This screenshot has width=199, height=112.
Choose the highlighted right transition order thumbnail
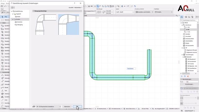point(69,25)
